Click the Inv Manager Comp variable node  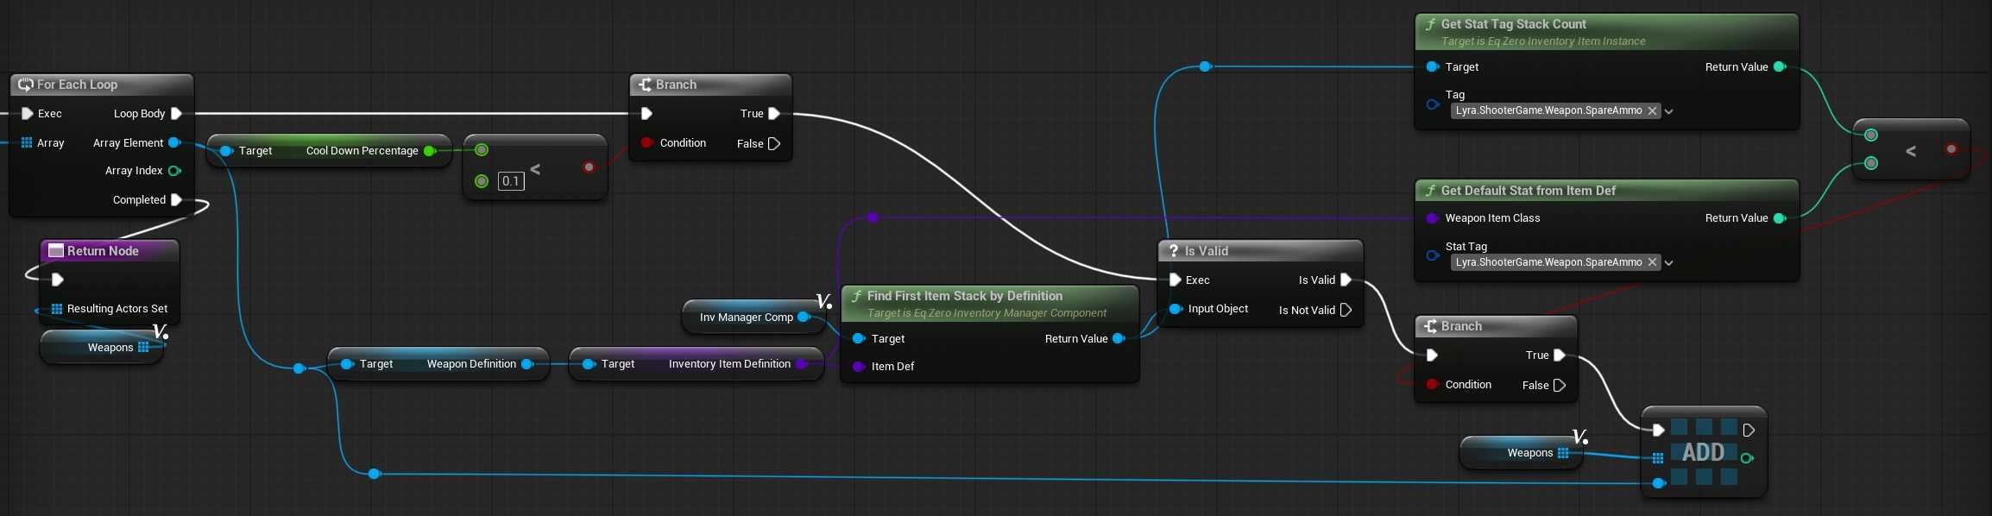746,318
